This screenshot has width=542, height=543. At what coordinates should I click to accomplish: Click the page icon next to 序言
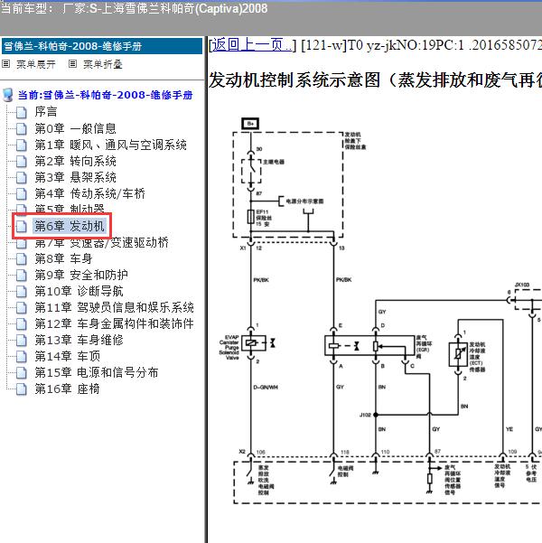(22, 112)
